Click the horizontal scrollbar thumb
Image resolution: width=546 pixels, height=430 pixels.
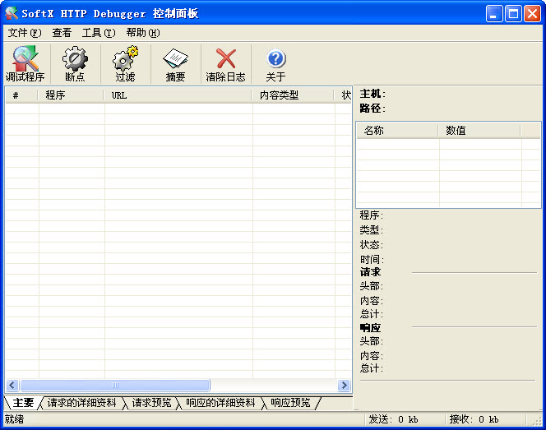point(115,385)
